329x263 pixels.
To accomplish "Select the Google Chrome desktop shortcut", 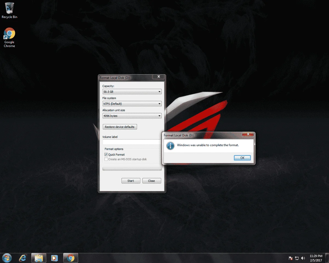I will [x=9, y=38].
